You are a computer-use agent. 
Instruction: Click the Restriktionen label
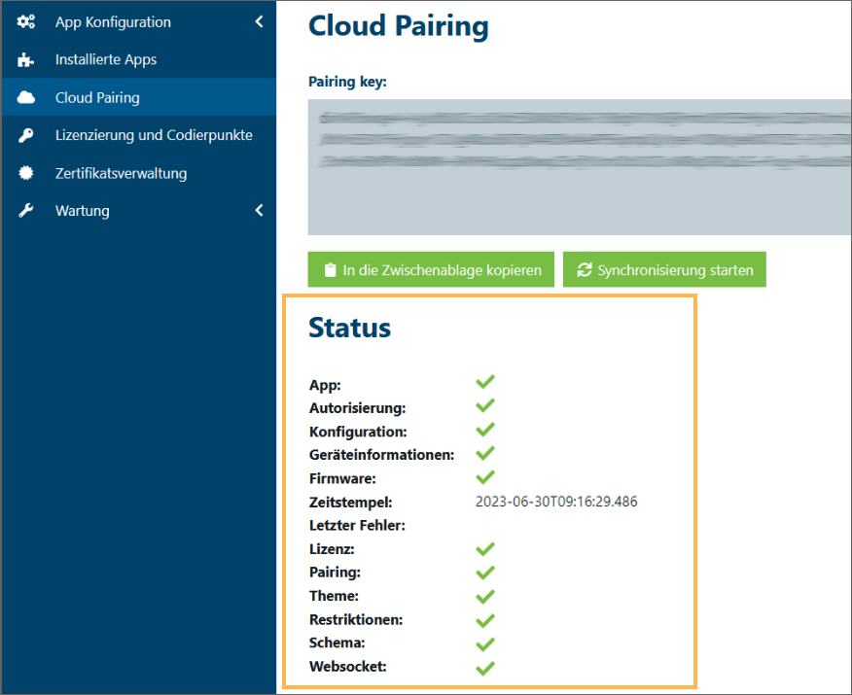356,620
